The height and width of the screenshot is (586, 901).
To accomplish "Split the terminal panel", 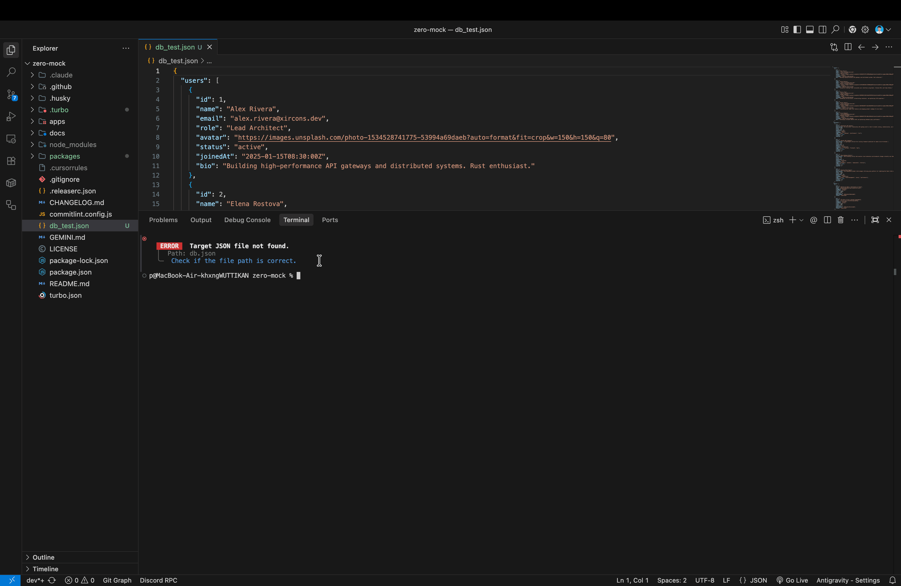I will click(x=827, y=220).
